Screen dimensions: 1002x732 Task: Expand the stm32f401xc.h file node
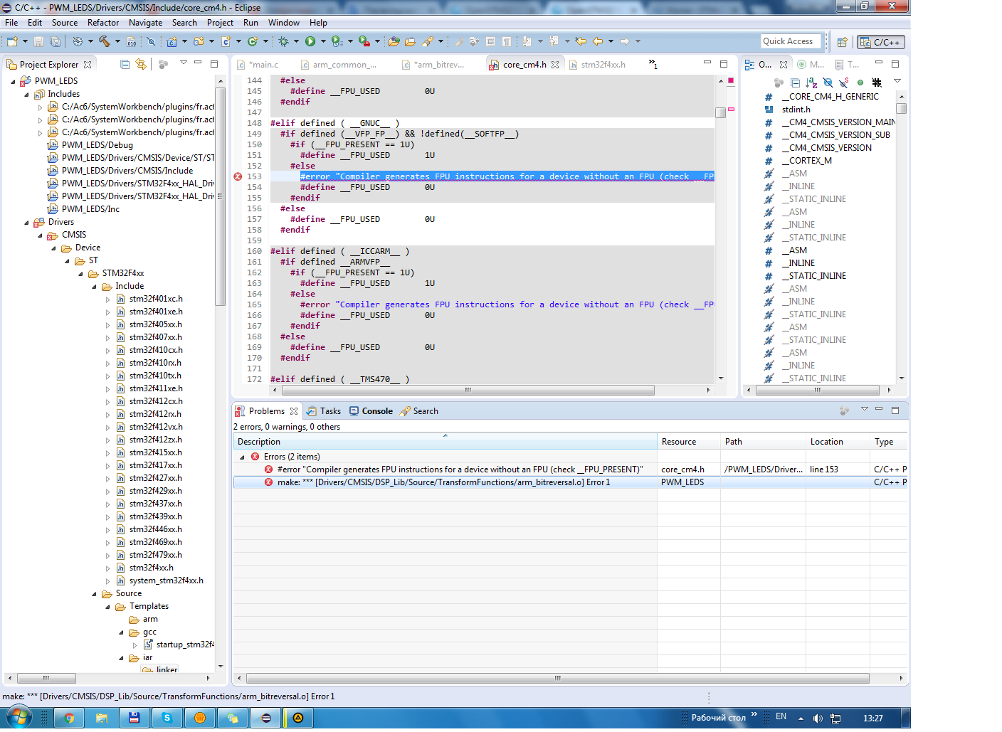(x=108, y=299)
